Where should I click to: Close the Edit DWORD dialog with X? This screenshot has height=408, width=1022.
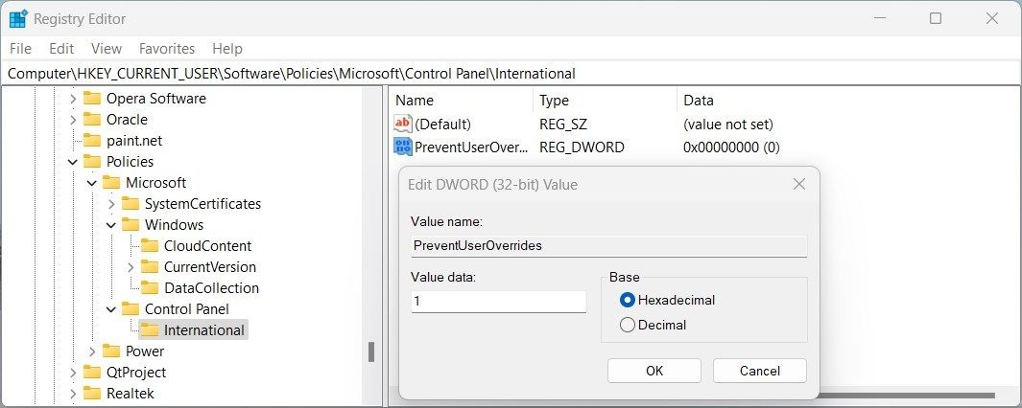799,185
